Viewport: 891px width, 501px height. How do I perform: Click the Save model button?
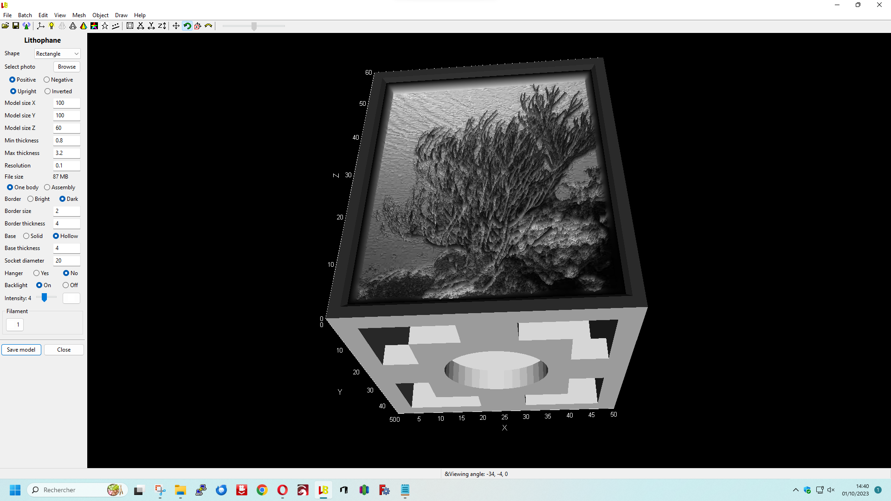21,350
